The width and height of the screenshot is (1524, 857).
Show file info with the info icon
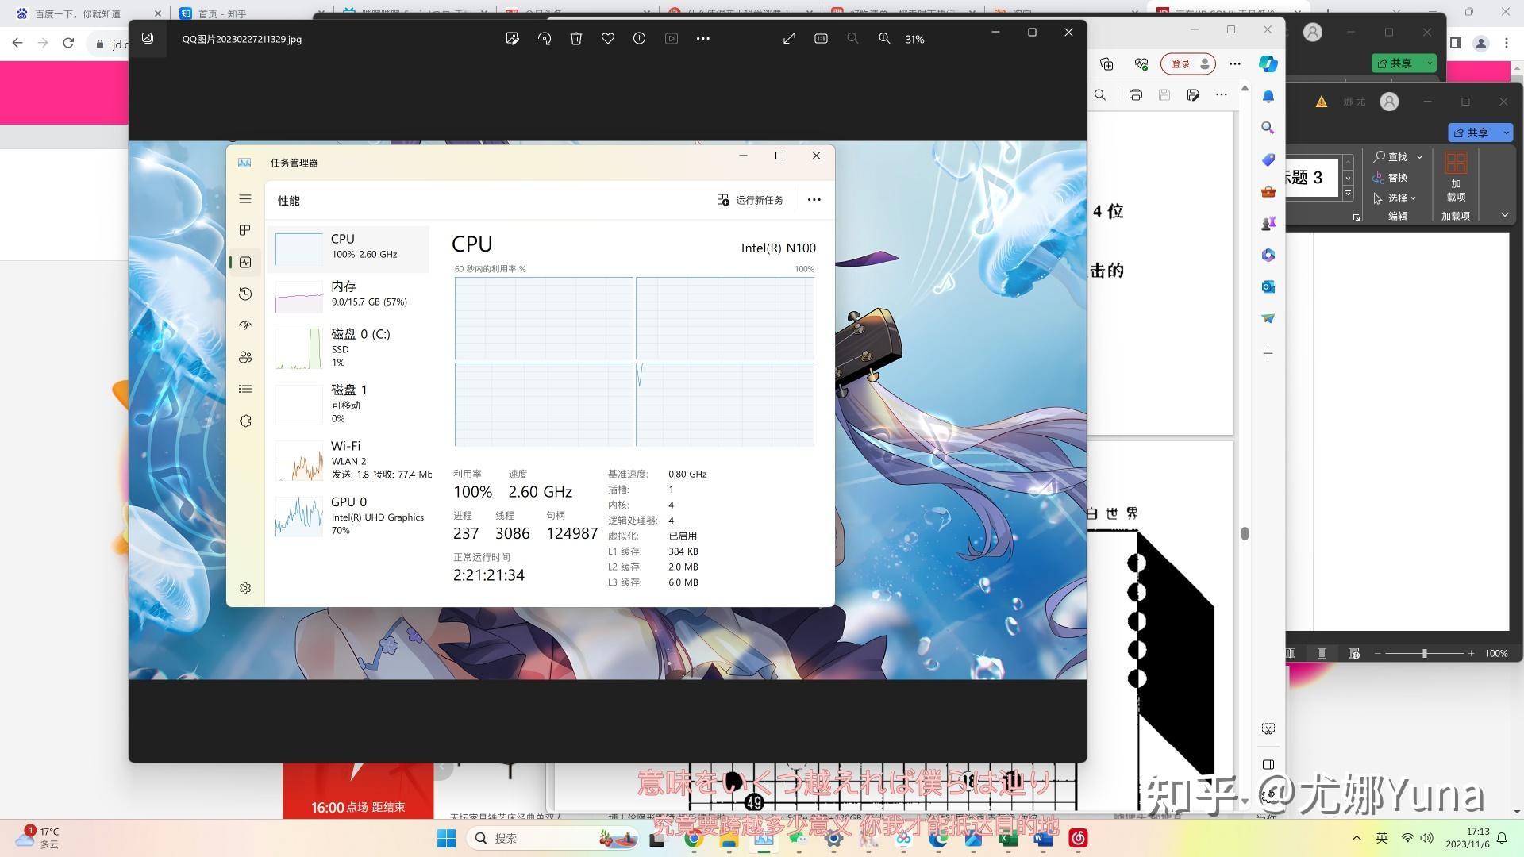point(639,38)
